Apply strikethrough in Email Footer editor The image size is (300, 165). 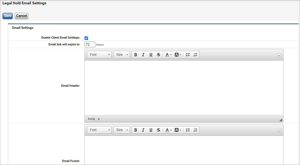[158, 130]
